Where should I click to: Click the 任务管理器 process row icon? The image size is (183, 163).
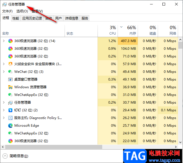10,103
